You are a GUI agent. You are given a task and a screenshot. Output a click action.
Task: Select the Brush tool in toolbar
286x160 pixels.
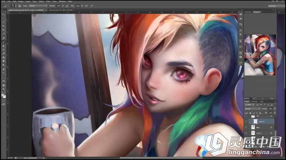tap(3, 42)
